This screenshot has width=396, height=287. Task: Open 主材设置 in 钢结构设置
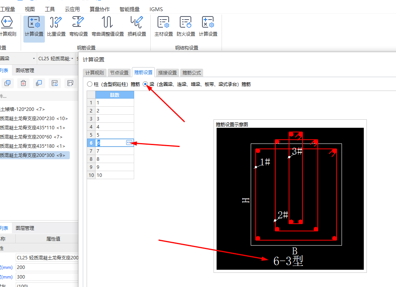click(x=164, y=26)
